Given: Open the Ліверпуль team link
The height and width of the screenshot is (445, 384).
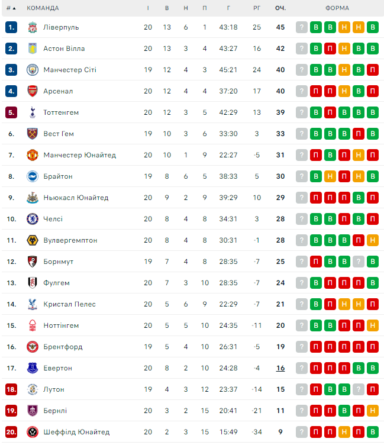Looking at the screenshot, I should click(61, 27).
